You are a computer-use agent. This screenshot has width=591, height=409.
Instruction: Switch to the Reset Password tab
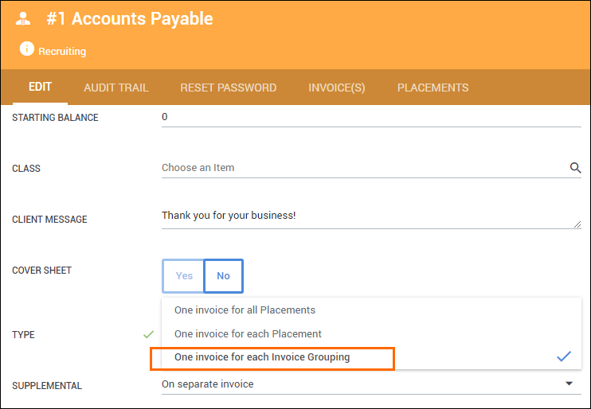tap(229, 88)
